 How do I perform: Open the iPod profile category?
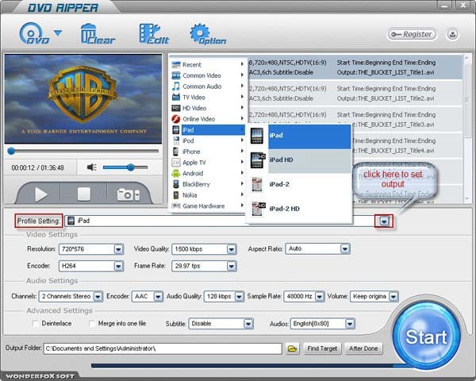tap(208, 140)
